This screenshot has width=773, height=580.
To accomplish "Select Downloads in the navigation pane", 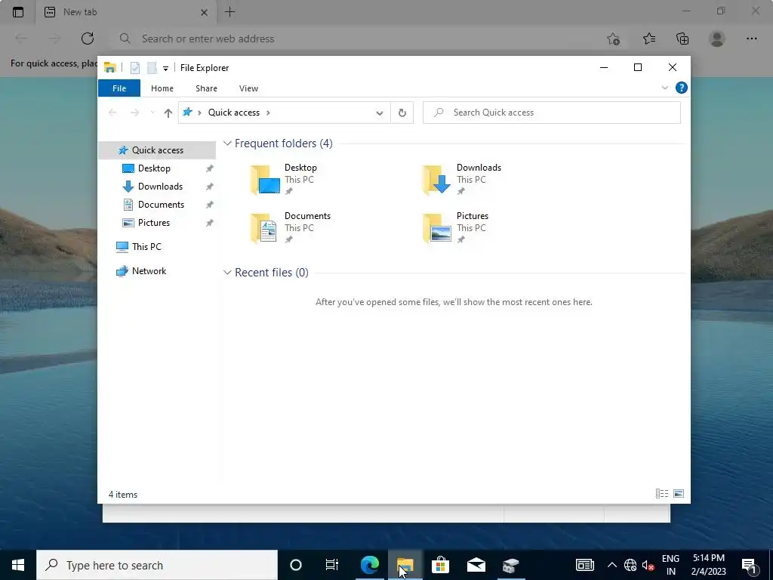I will 160,187.
